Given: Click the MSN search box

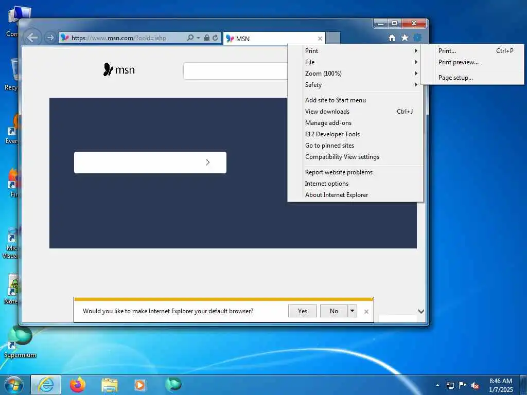Looking at the screenshot, I should (x=235, y=71).
